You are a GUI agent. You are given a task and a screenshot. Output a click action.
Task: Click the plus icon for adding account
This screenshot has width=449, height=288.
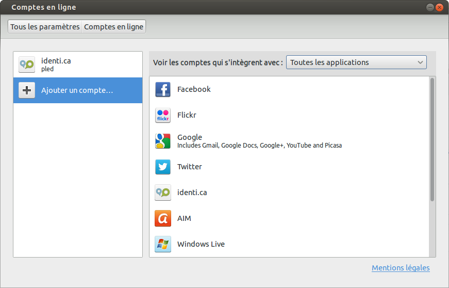tap(27, 90)
